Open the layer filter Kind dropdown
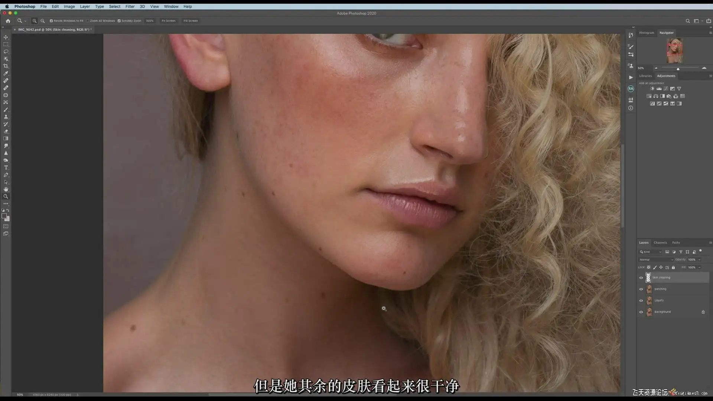This screenshot has width=713, height=401. pyautogui.click(x=650, y=252)
